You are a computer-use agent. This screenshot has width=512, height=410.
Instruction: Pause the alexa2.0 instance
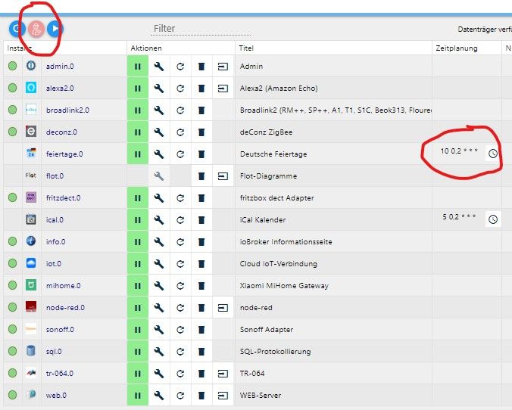pyautogui.click(x=138, y=88)
